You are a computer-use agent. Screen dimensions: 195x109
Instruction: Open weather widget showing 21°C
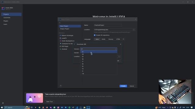tap(160, 107)
